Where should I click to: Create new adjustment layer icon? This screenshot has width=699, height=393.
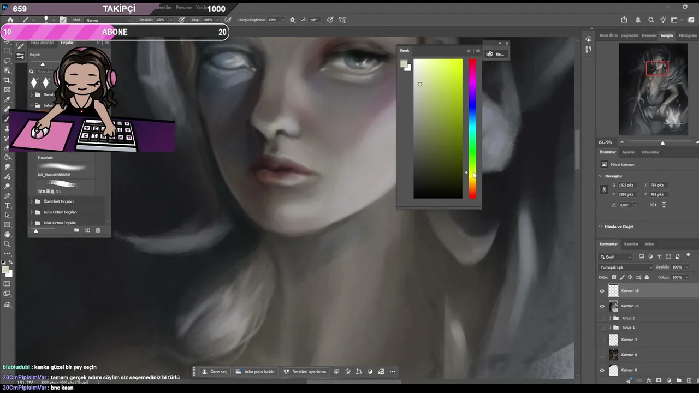pos(668,380)
